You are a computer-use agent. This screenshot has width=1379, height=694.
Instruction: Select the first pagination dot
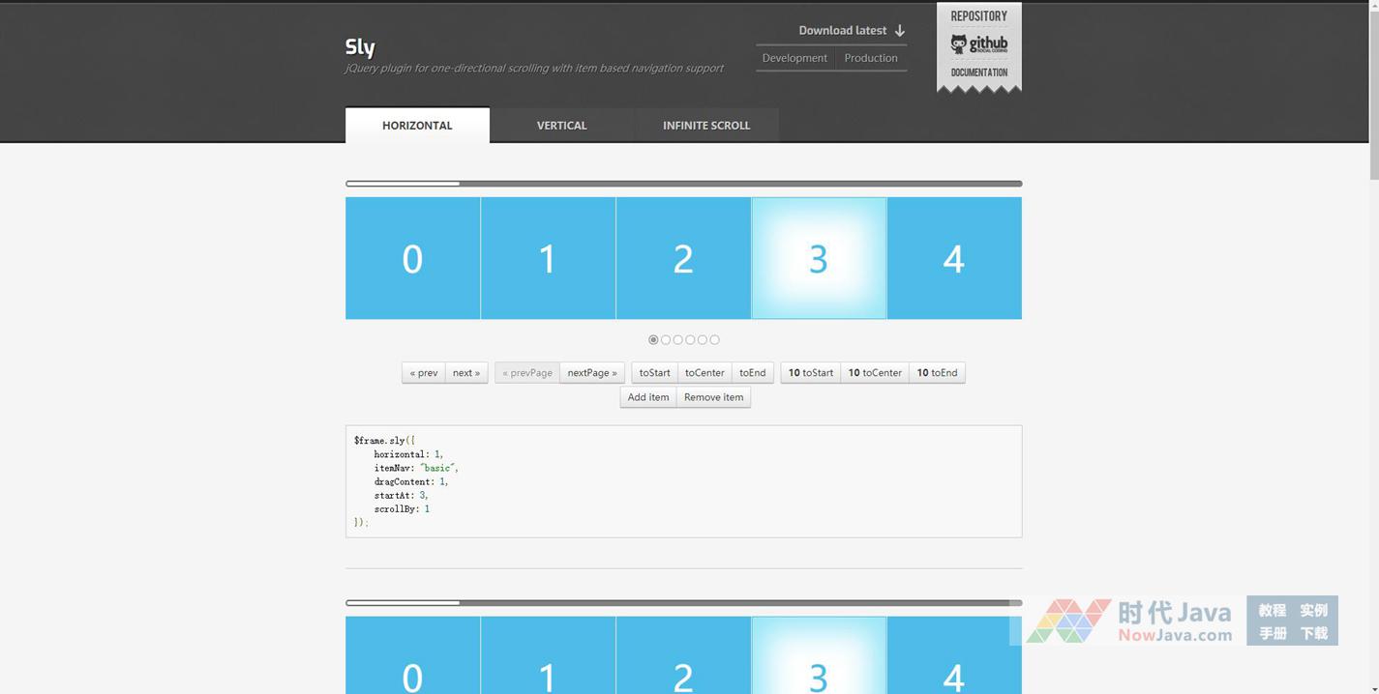tap(653, 340)
